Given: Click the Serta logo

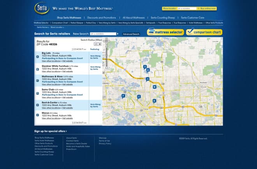Looking at the screenshot, I should click(42, 8).
